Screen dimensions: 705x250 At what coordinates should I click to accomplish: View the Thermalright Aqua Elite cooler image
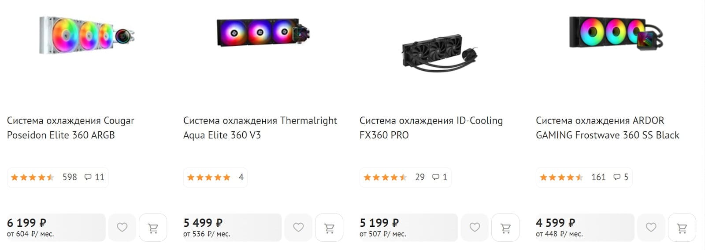pos(263,33)
